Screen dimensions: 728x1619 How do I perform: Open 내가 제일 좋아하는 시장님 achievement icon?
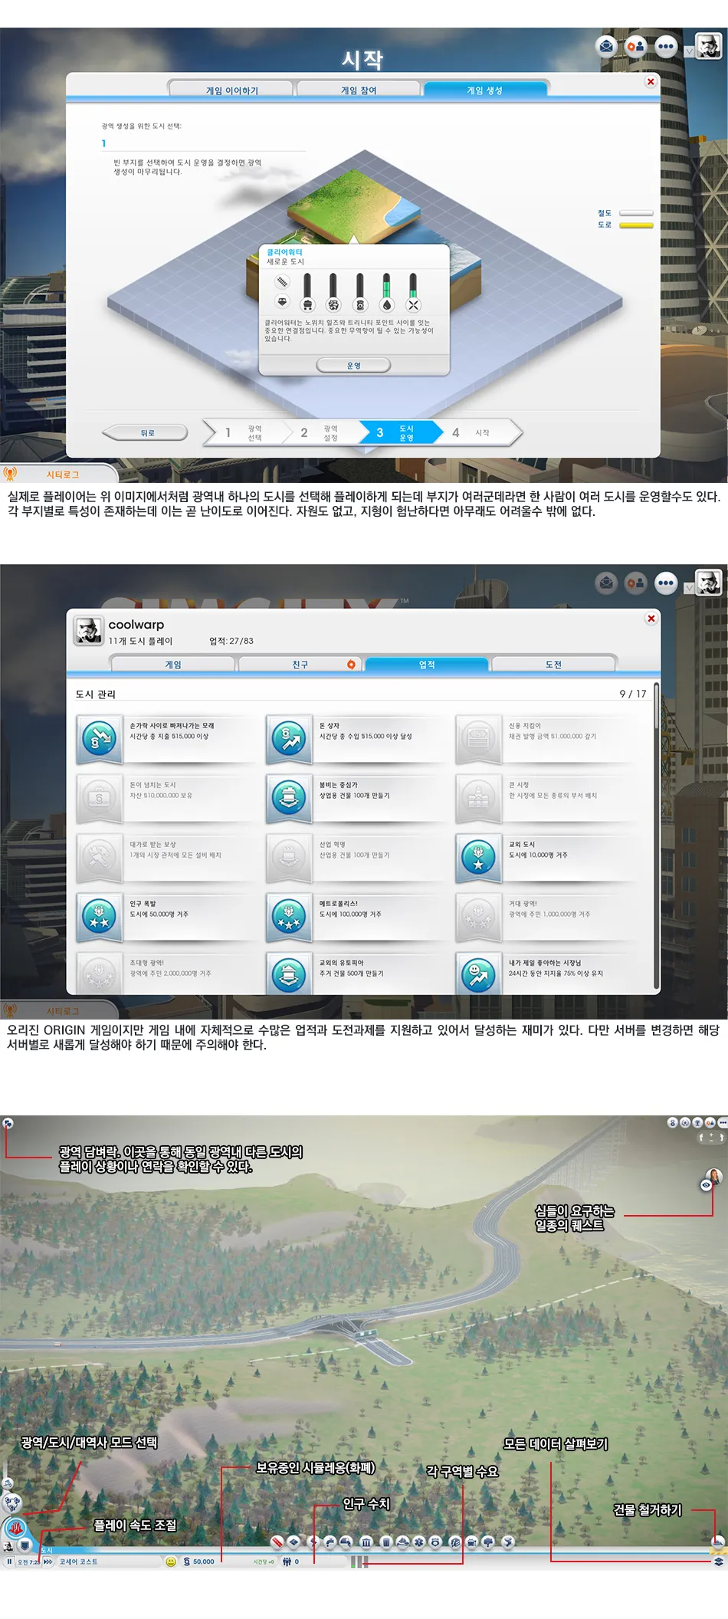(478, 974)
